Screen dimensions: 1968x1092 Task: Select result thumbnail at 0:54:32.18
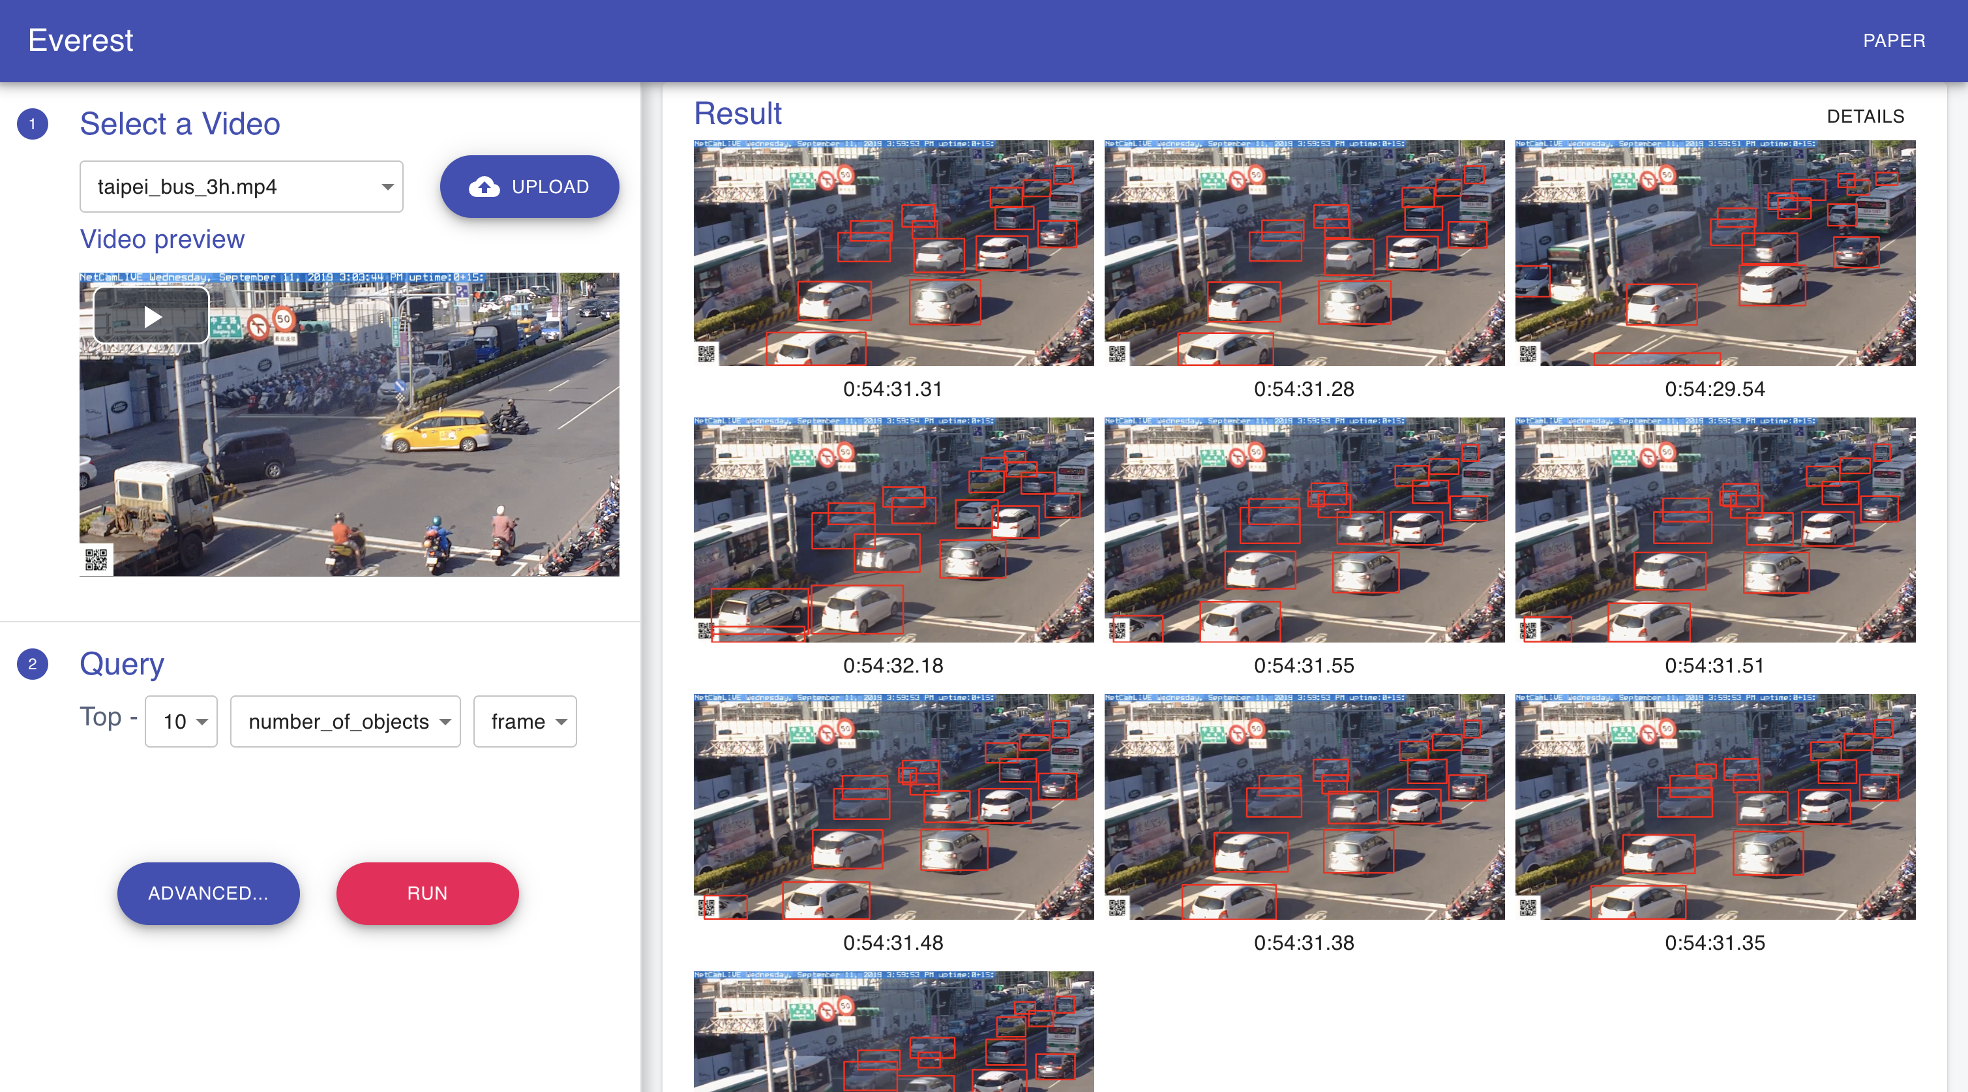tap(893, 530)
